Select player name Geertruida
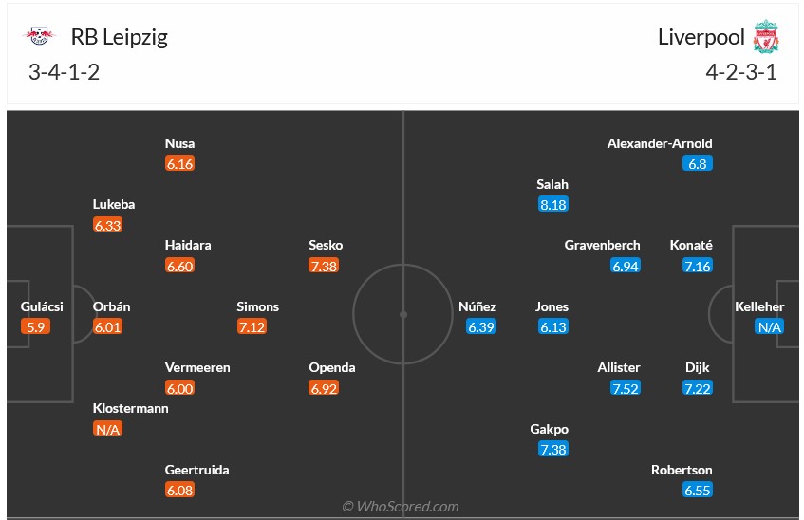 197,470
